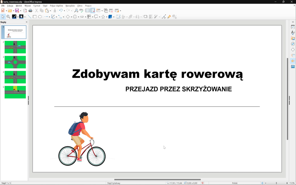Select the Rectangle drawing tool
This screenshot has width=296, height=185.
click(x=35, y=17)
